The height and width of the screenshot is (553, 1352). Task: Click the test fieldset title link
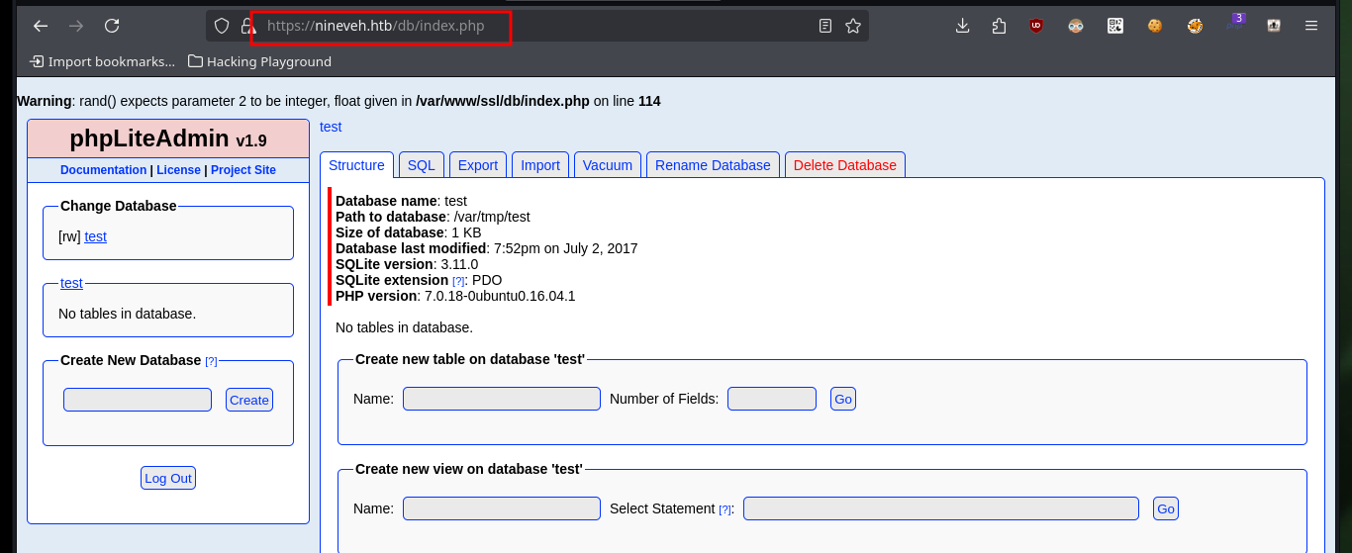pyautogui.click(x=71, y=283)
